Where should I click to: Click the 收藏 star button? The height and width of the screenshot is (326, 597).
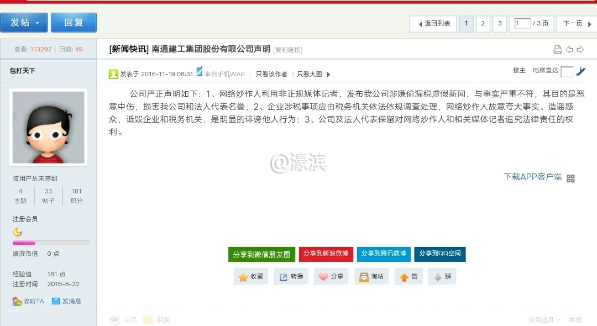(x=250, y=277)
